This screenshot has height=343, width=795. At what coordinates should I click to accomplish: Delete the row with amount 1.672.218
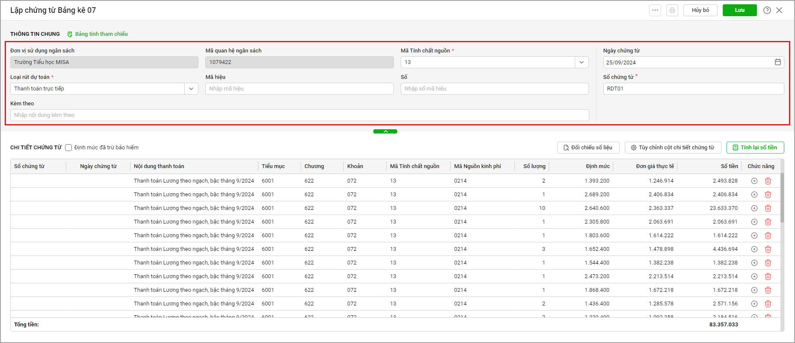768,290
